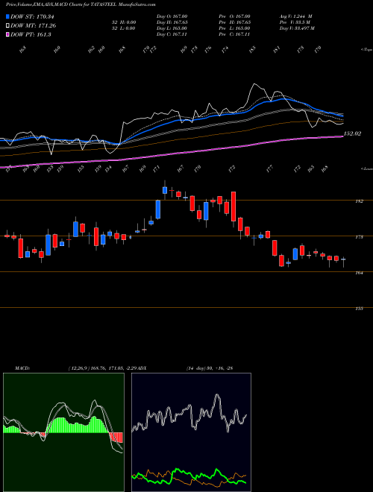Click inside the dark blue ADX panel

191,432
